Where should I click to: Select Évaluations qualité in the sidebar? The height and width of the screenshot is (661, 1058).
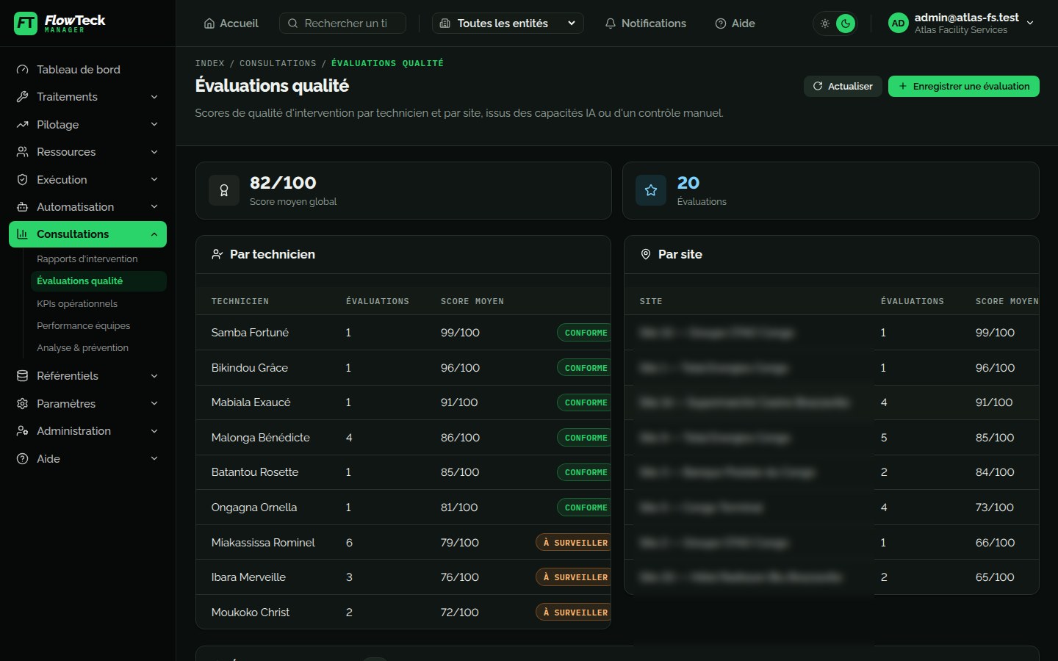pos(98,281)
